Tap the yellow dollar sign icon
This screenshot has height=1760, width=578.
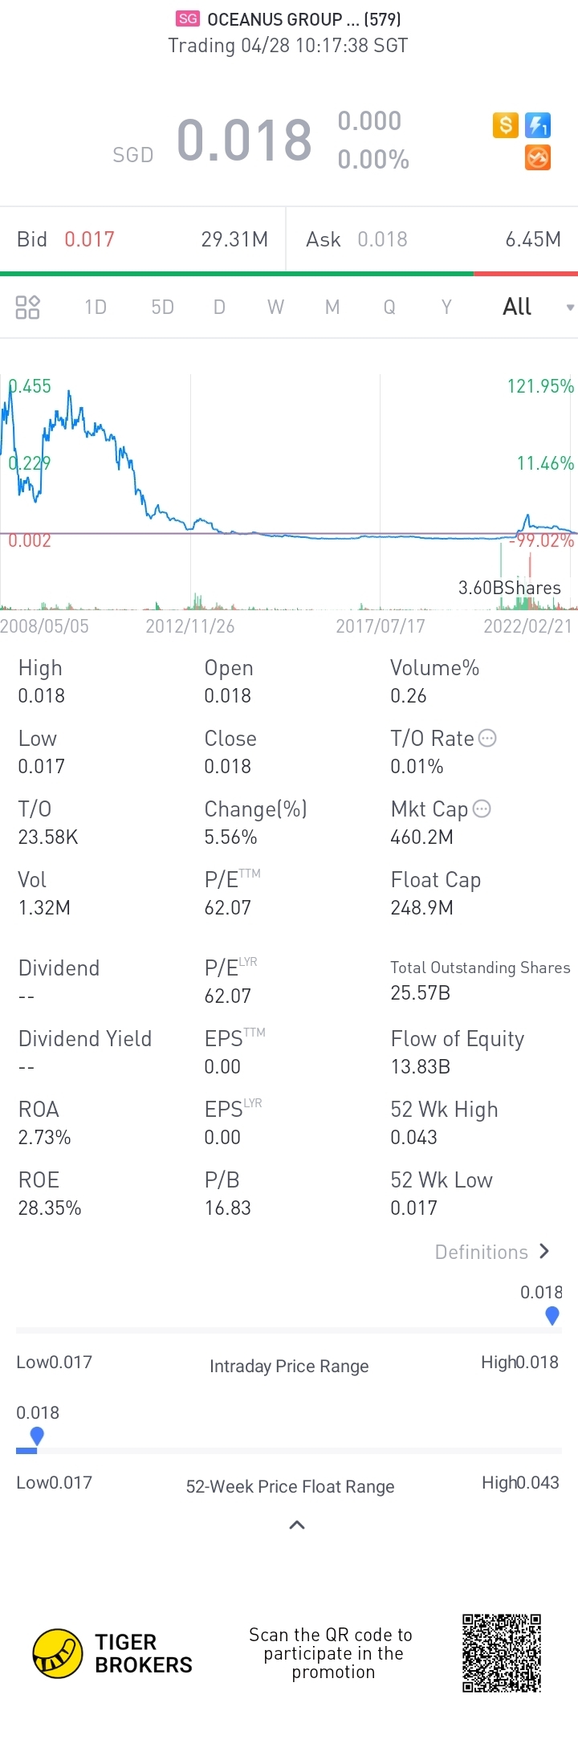tap(505, 125)
